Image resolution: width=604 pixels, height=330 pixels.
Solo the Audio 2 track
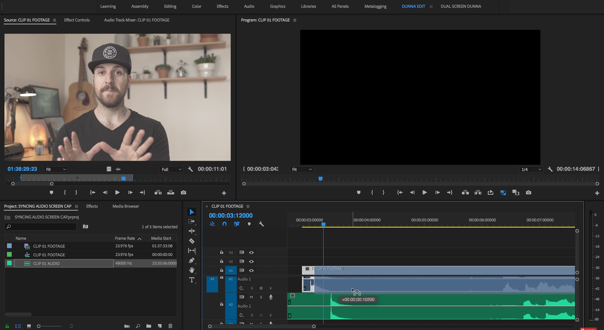point(261,297)
